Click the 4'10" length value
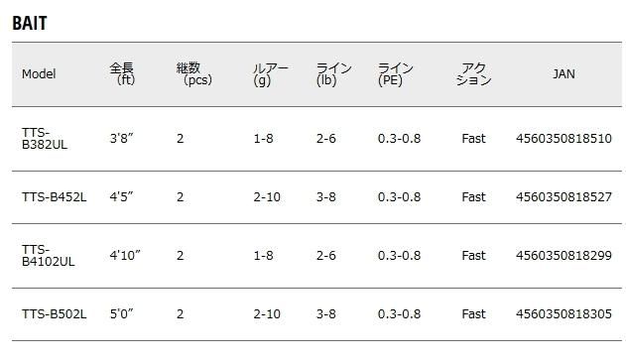The height and width of the screenshot is (360, 626). click(x=125, y=256)
